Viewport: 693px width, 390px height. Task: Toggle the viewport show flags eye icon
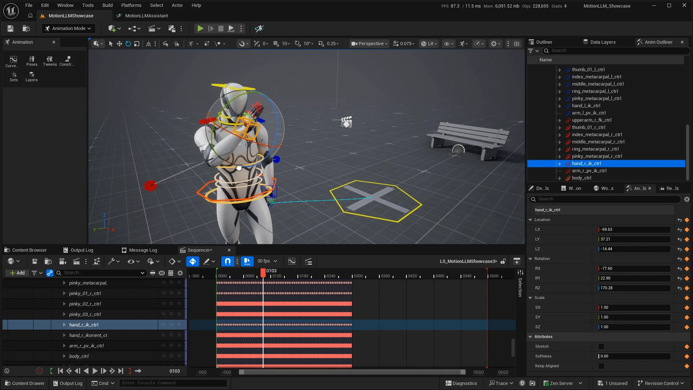[x=449, y=44]
